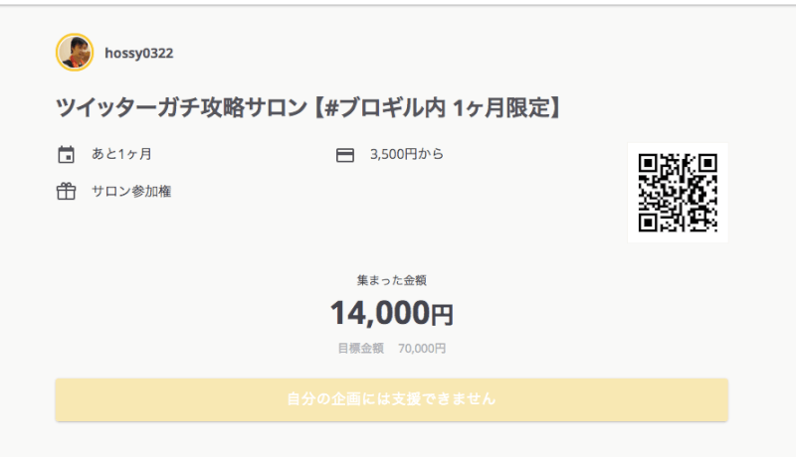Click the center of the QR code

pyautogui.click(x=678, y=193)
